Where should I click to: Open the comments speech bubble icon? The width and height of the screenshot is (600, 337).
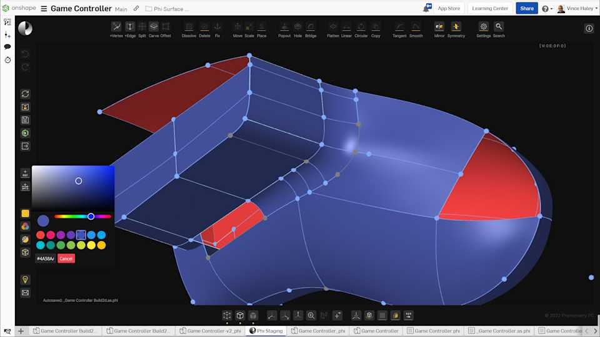point(7,47)
